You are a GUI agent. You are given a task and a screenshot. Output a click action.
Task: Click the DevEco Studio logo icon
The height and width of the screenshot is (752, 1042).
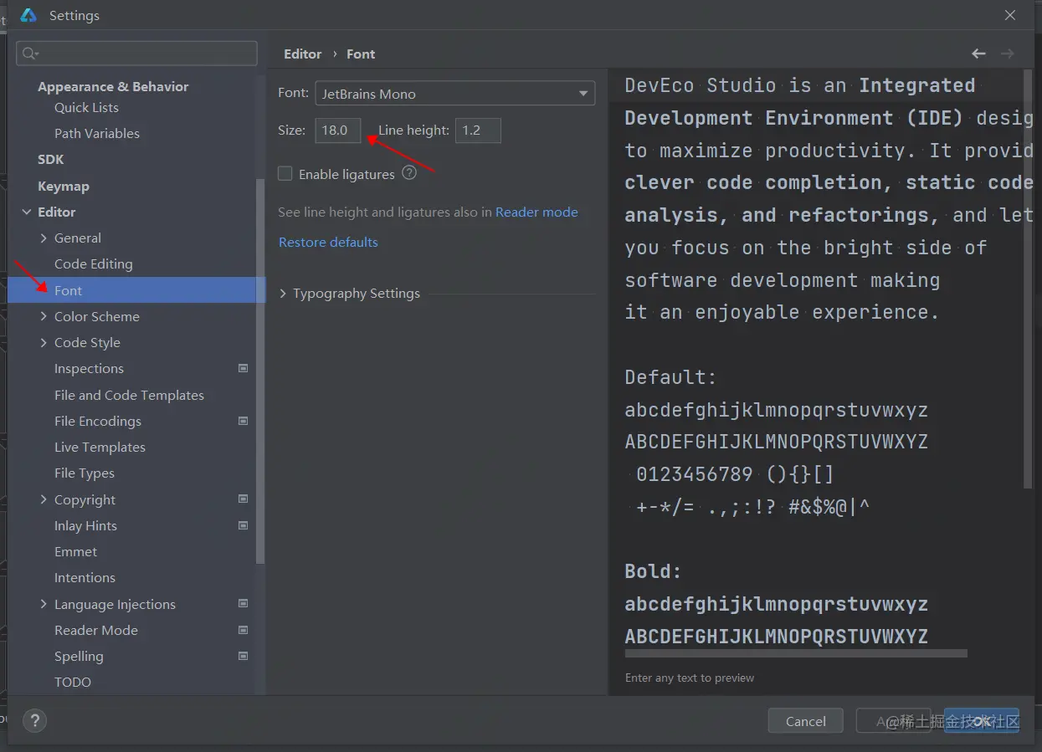tap(28, 15)
